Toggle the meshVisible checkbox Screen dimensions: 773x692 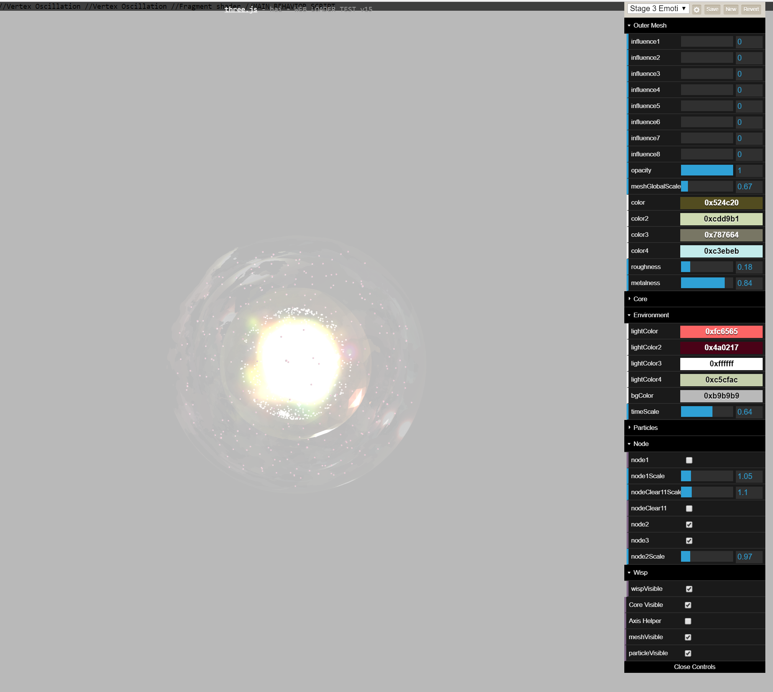(x=688, y=637)
